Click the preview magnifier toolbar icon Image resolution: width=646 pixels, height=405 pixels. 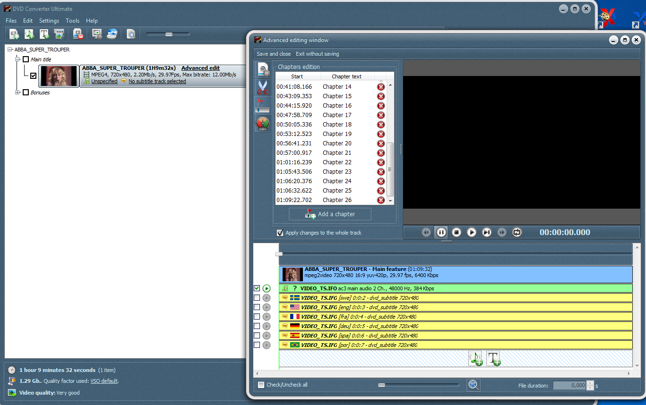point(131,34)
